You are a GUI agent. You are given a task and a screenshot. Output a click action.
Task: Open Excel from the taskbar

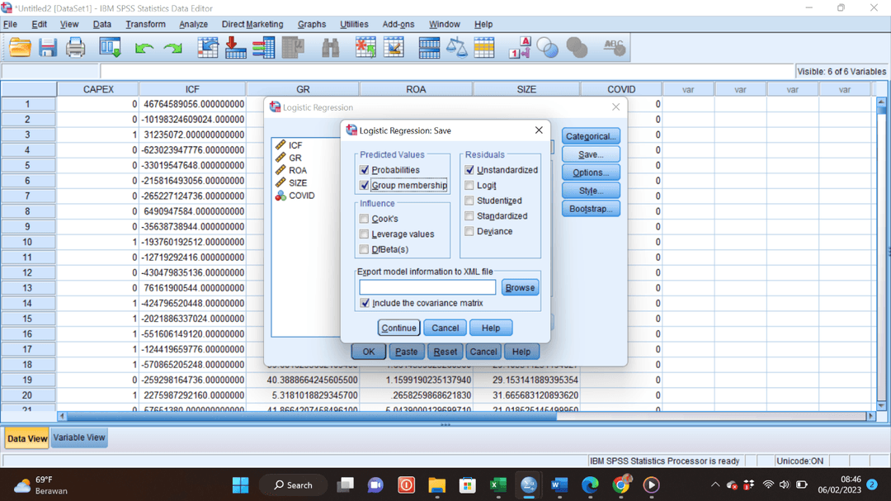(497, 485)
